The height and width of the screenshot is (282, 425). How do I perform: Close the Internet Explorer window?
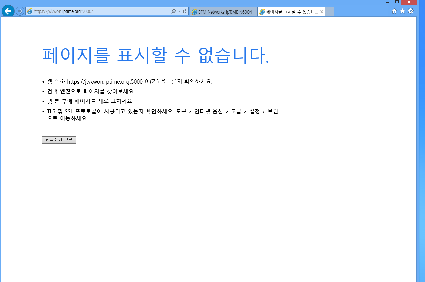click(409, 2)
